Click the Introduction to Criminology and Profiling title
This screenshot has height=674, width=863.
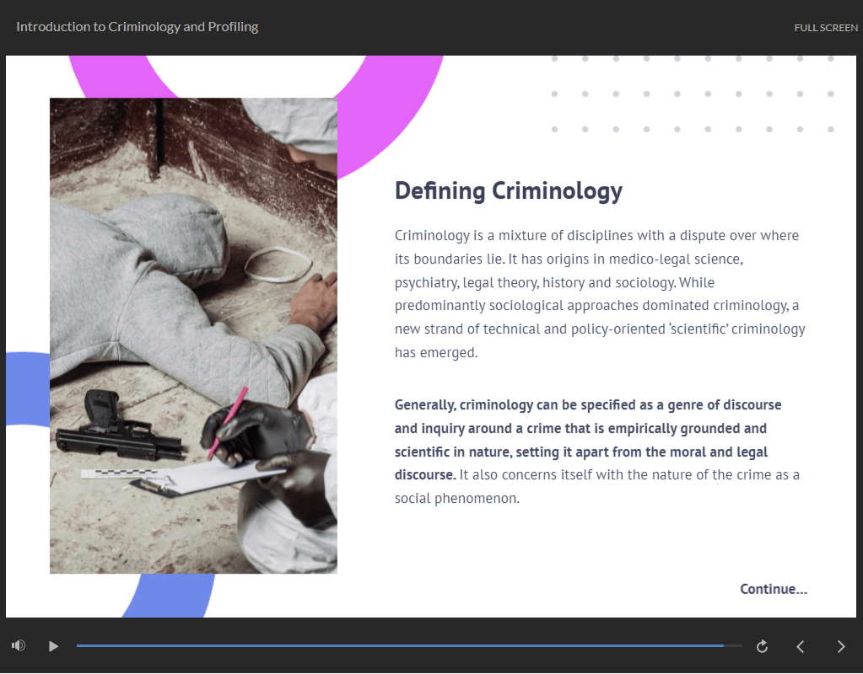click(137, 27)
